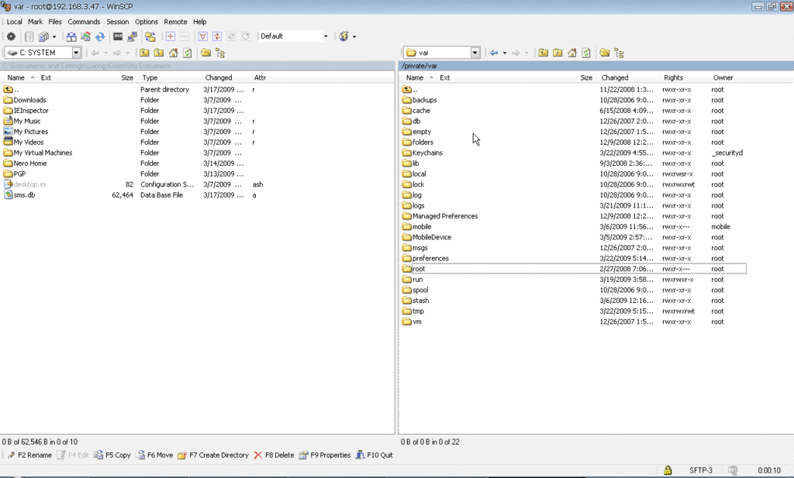Go to remote parent directory icon
794x478 pixels.
544,53
